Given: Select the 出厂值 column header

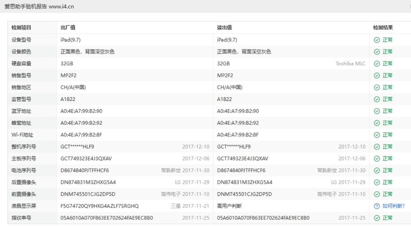Looking at the screenshot, I should (68, 27).
